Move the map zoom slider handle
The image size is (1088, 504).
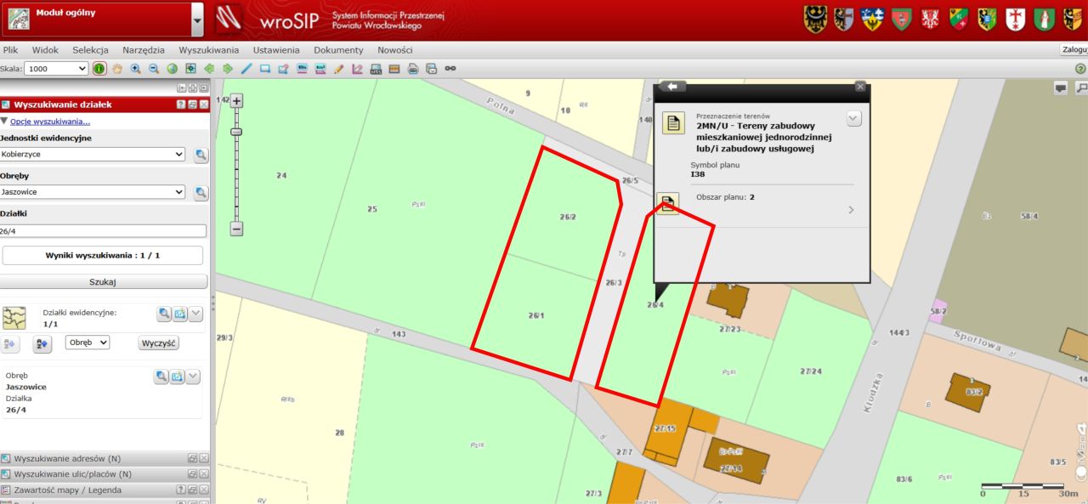[237, 132]
